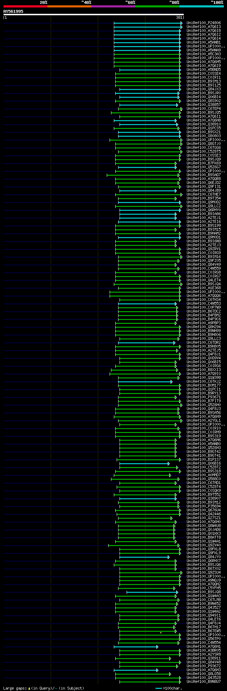The height and width of the screenshot is (691, 227).
Task: Select UniRef100_Q06BI4 label
Action: pyautogui.click(x=204, y=97)
